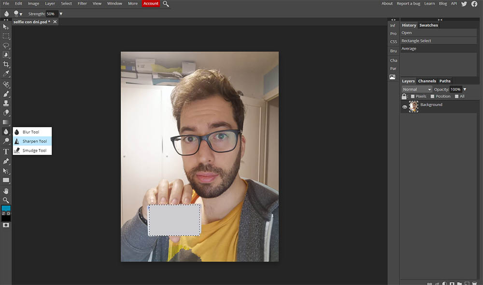Select the Hand tool
Image resolution: width=483 pixels, height=285 pixels.
point(6,191)
